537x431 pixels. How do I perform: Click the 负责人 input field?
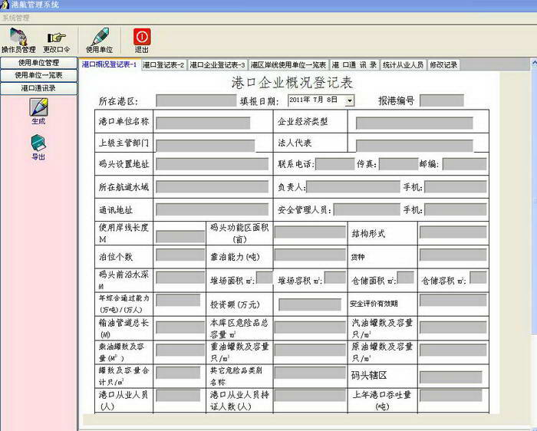(x=353, y=187)
